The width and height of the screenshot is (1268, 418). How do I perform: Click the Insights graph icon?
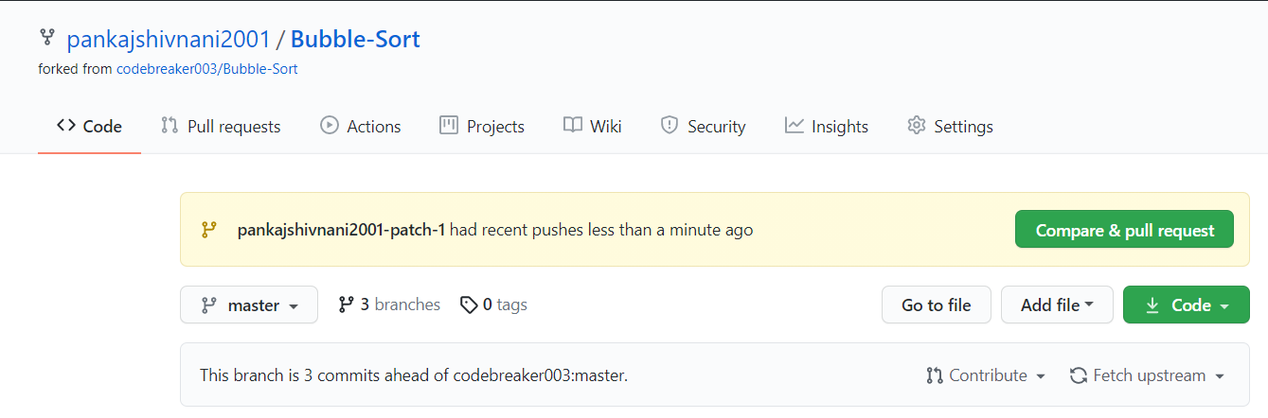tap(794, 125)
